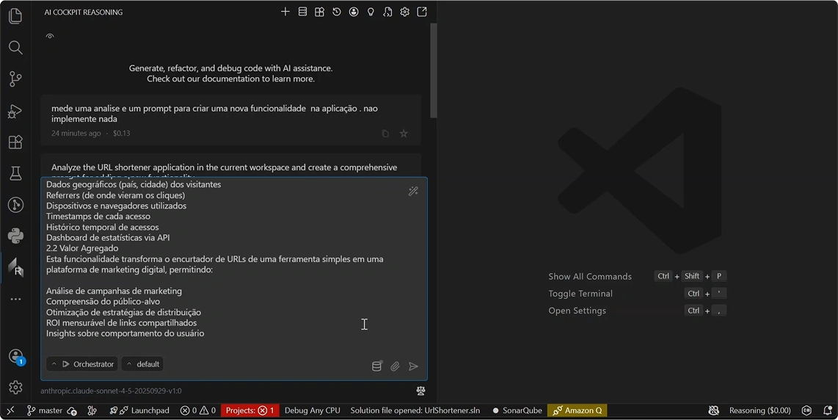Star the first message as favorite

coord(404,134)
